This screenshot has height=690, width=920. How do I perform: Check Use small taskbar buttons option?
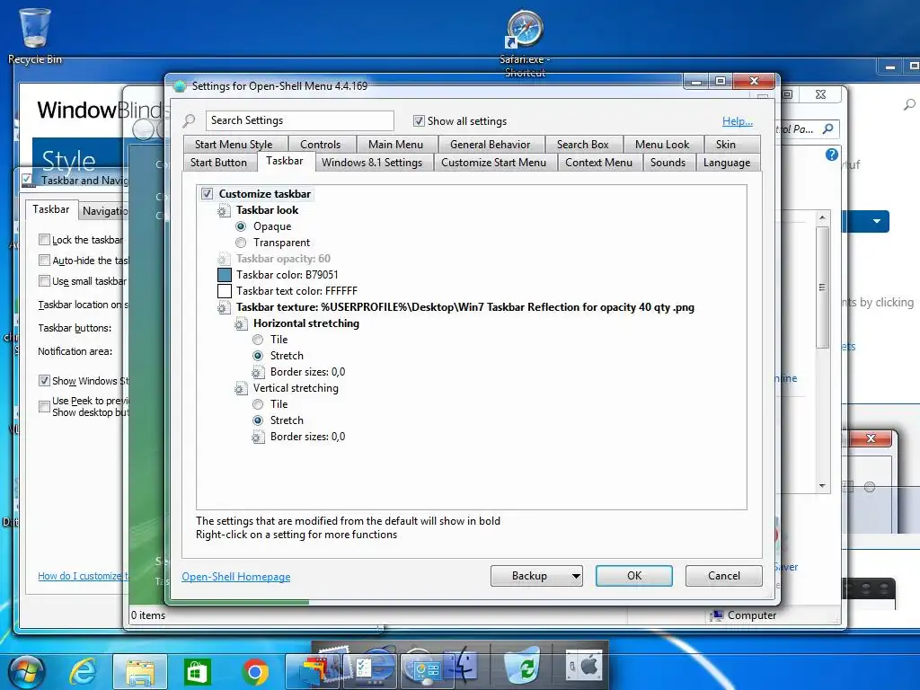click(x=44, y=280)
